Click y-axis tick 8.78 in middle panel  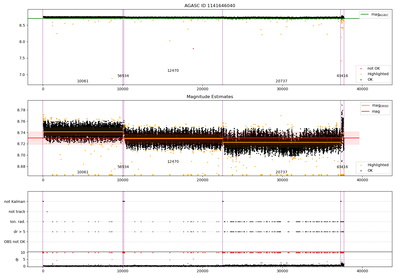tap(21, 110)
